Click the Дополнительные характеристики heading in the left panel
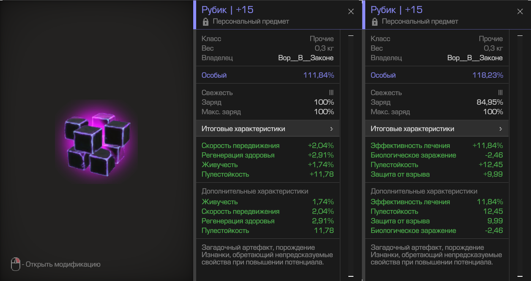This screenshot has height=281, width=531. (x=255, y=191)
